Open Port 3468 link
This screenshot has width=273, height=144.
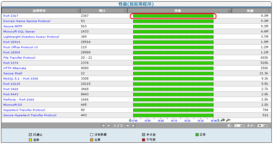[x=11, y=89]
